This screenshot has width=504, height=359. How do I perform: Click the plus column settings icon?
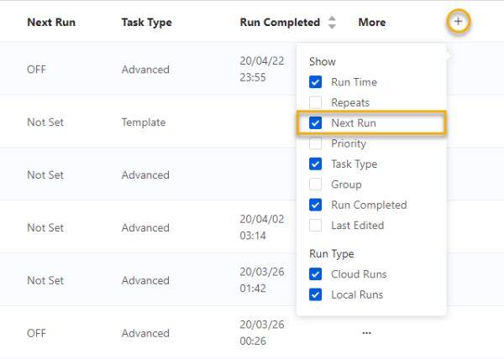[x=458, y=22]
